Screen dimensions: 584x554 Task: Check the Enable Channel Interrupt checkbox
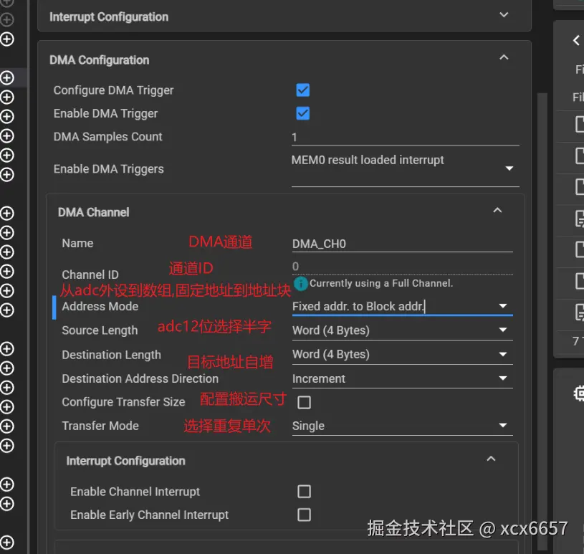[304, 492]
